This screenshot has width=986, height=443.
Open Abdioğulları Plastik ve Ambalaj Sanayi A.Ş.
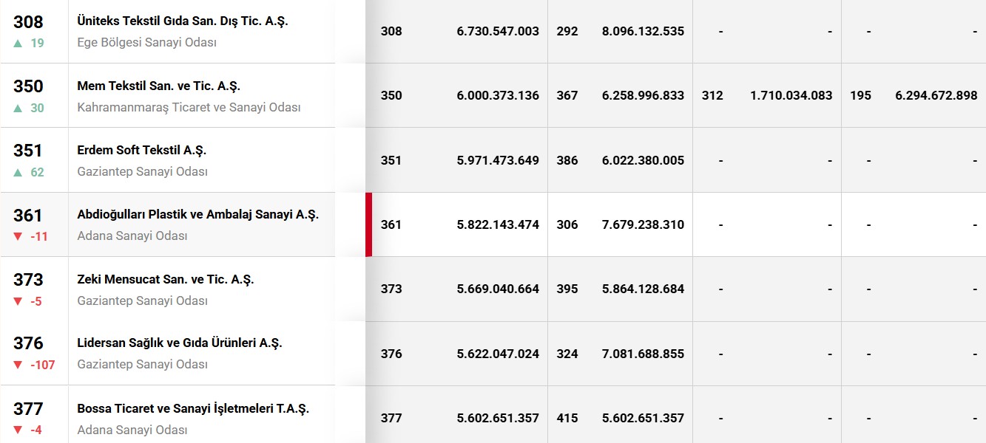click(x=197, y=215)
